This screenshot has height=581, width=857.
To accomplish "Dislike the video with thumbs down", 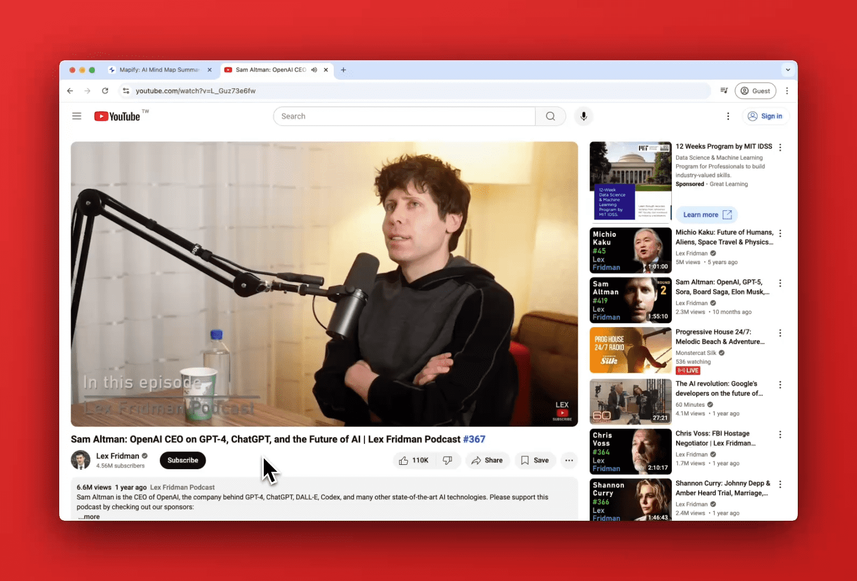I will (447, 460).
